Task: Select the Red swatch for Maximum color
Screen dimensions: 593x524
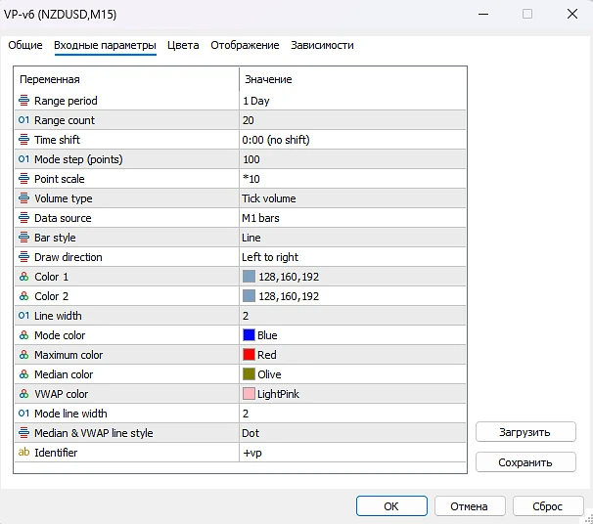Action: [x=249, y=355]
